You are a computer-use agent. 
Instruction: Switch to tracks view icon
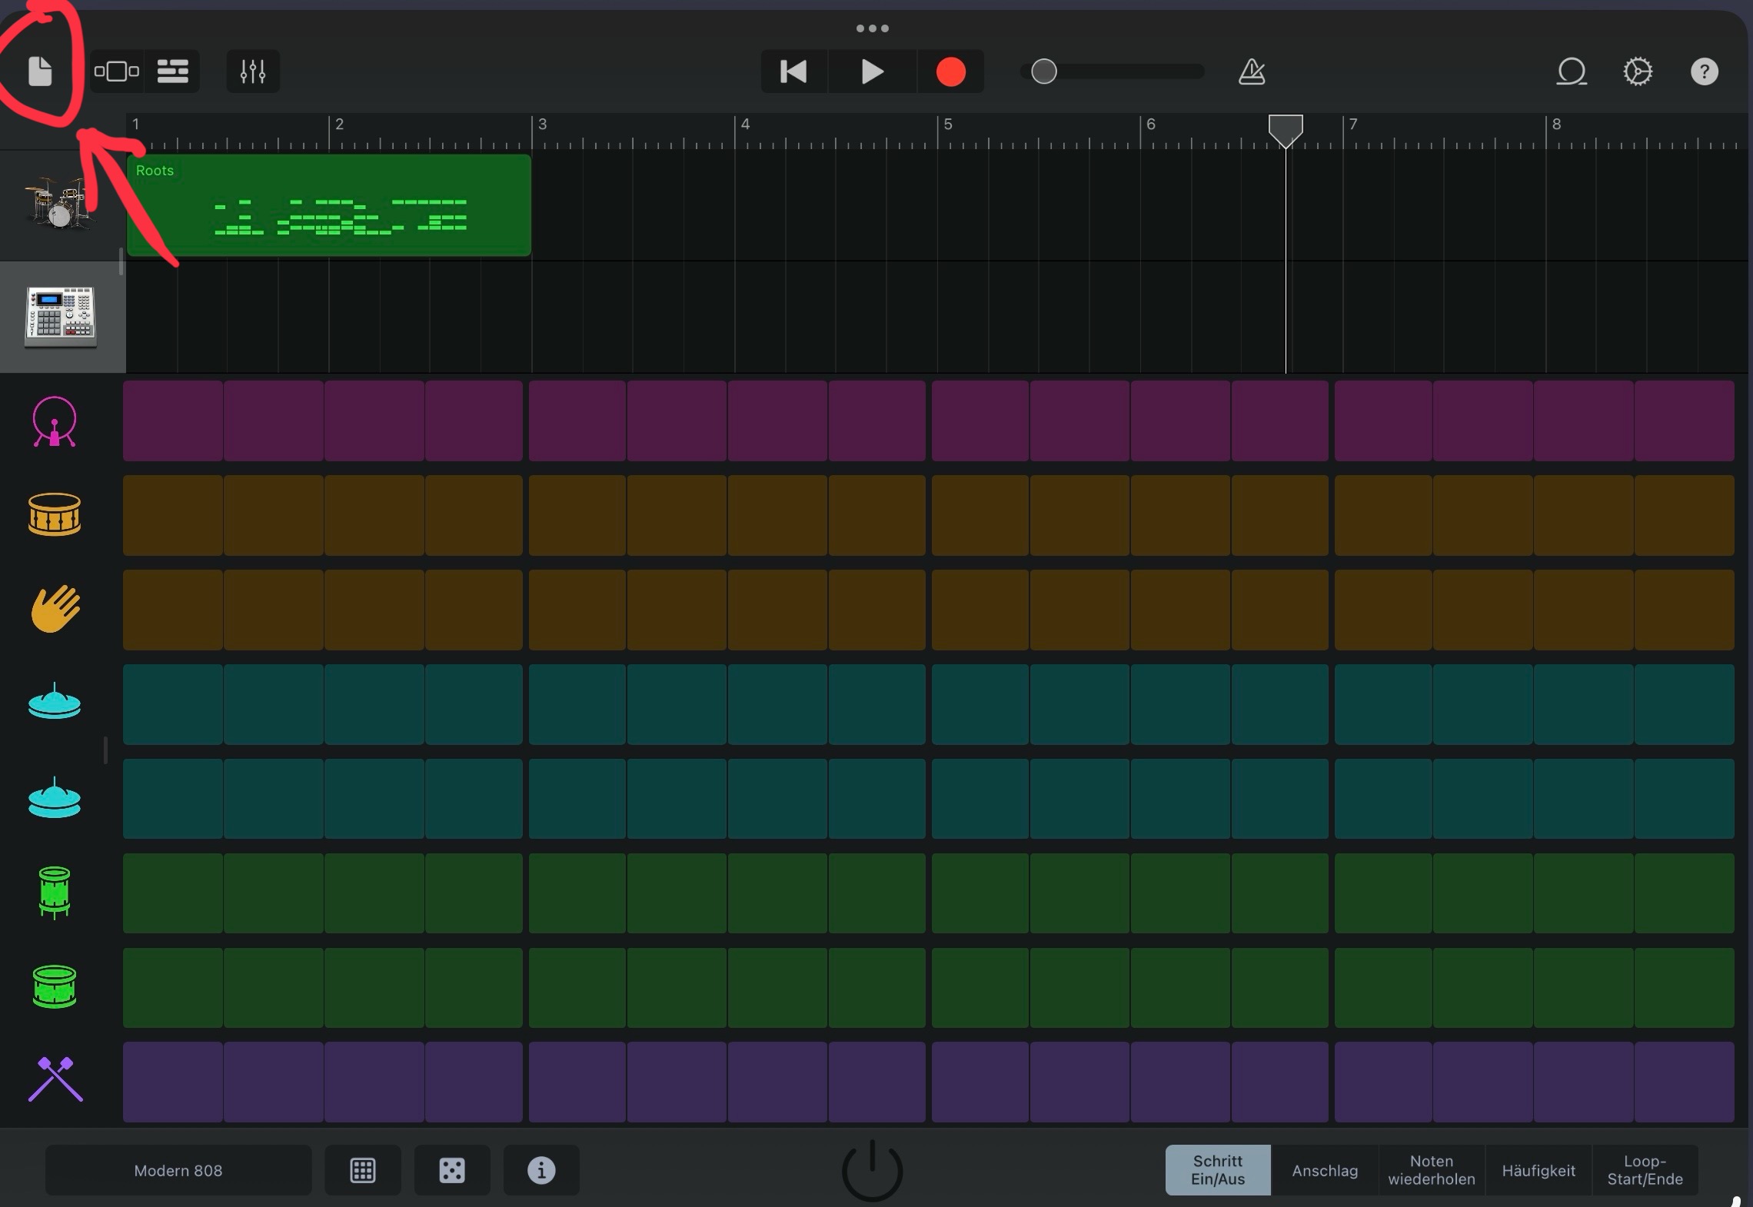pos(172,71)
